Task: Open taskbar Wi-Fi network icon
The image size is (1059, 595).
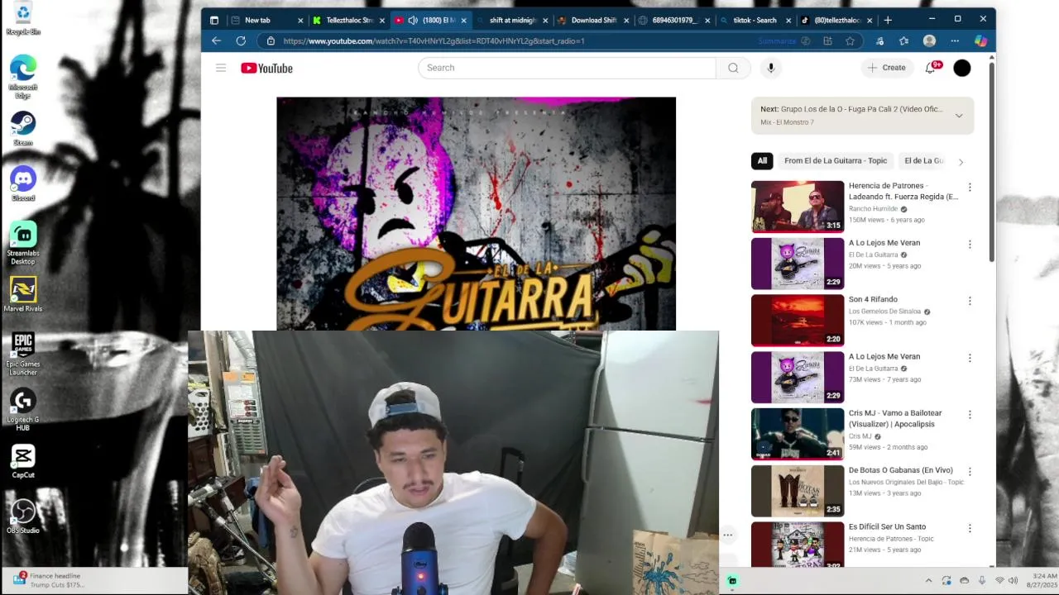Action: tap(999, 581)
